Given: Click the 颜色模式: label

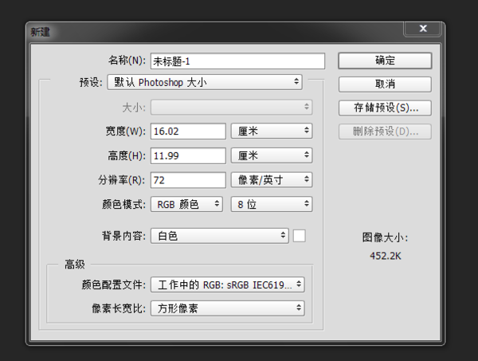Looking at the screenshot, I should [x=123, y=204].
